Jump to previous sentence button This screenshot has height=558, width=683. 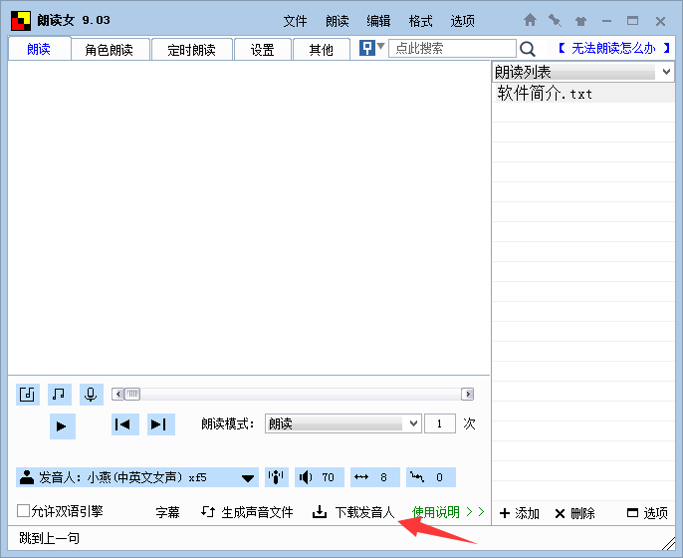point(125,424)
